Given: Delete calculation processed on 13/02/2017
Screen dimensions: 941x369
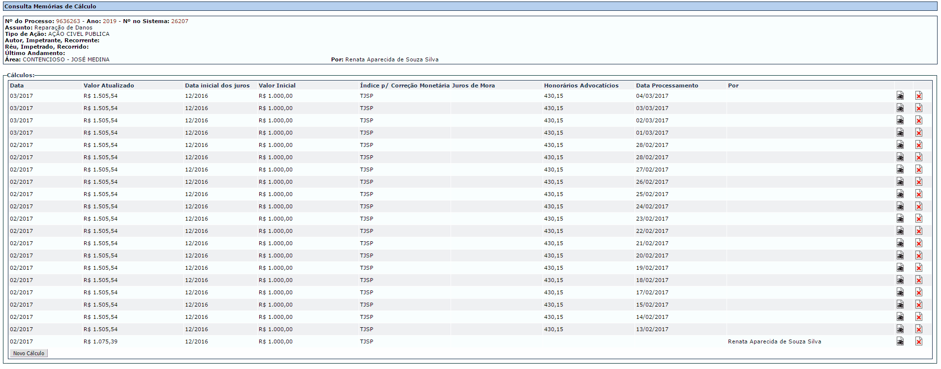Looking at the screenshot, I should pos(918,329).
